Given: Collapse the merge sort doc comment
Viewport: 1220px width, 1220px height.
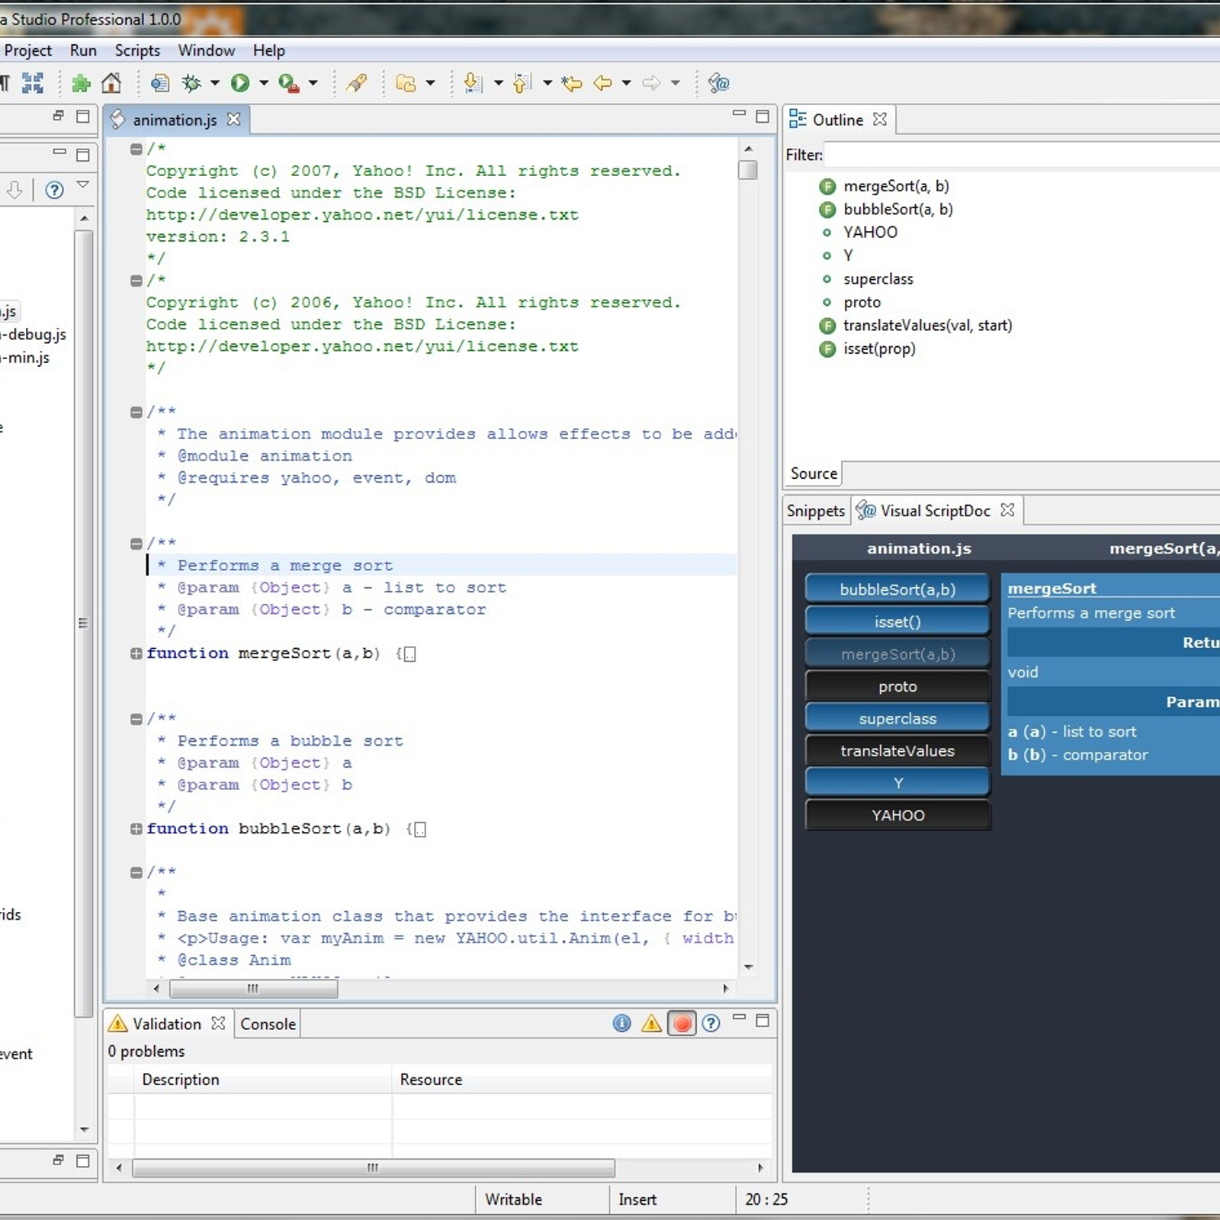Looking at the screenshot, I should pos(136,544).
